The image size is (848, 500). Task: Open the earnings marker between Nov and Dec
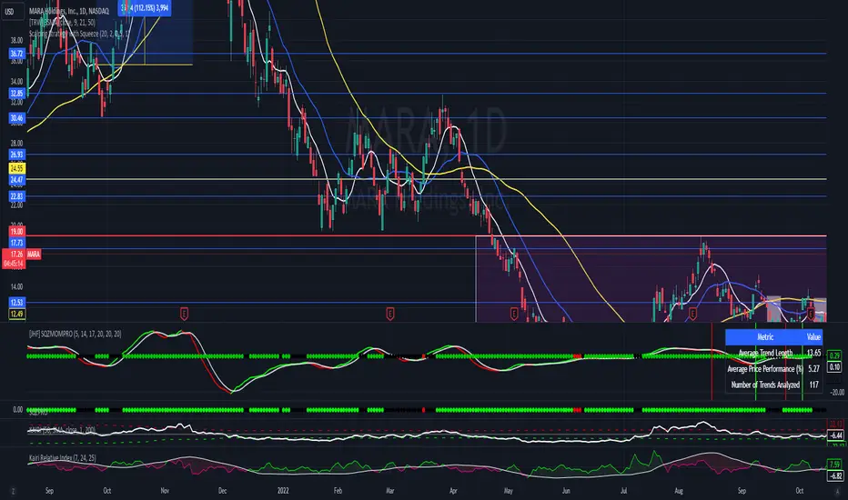point(184,313)
